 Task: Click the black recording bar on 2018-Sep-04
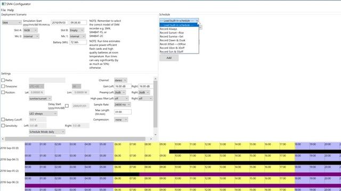[x=183, y=163]
